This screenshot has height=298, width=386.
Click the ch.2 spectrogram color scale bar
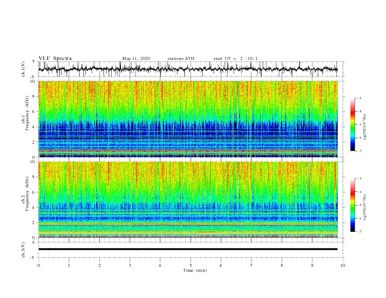coord(352,205)
